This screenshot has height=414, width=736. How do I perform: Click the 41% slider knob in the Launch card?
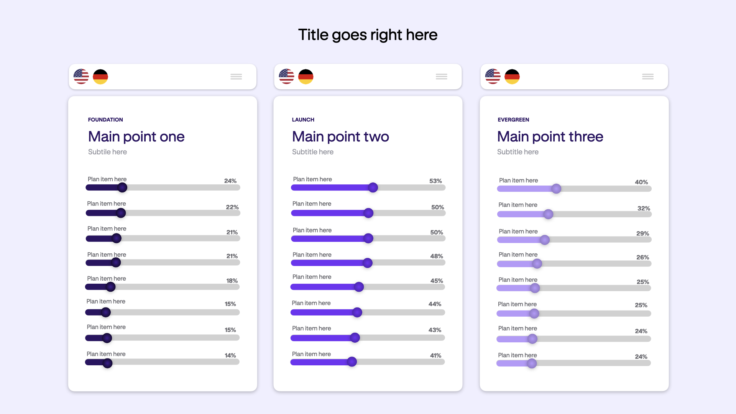352,361
